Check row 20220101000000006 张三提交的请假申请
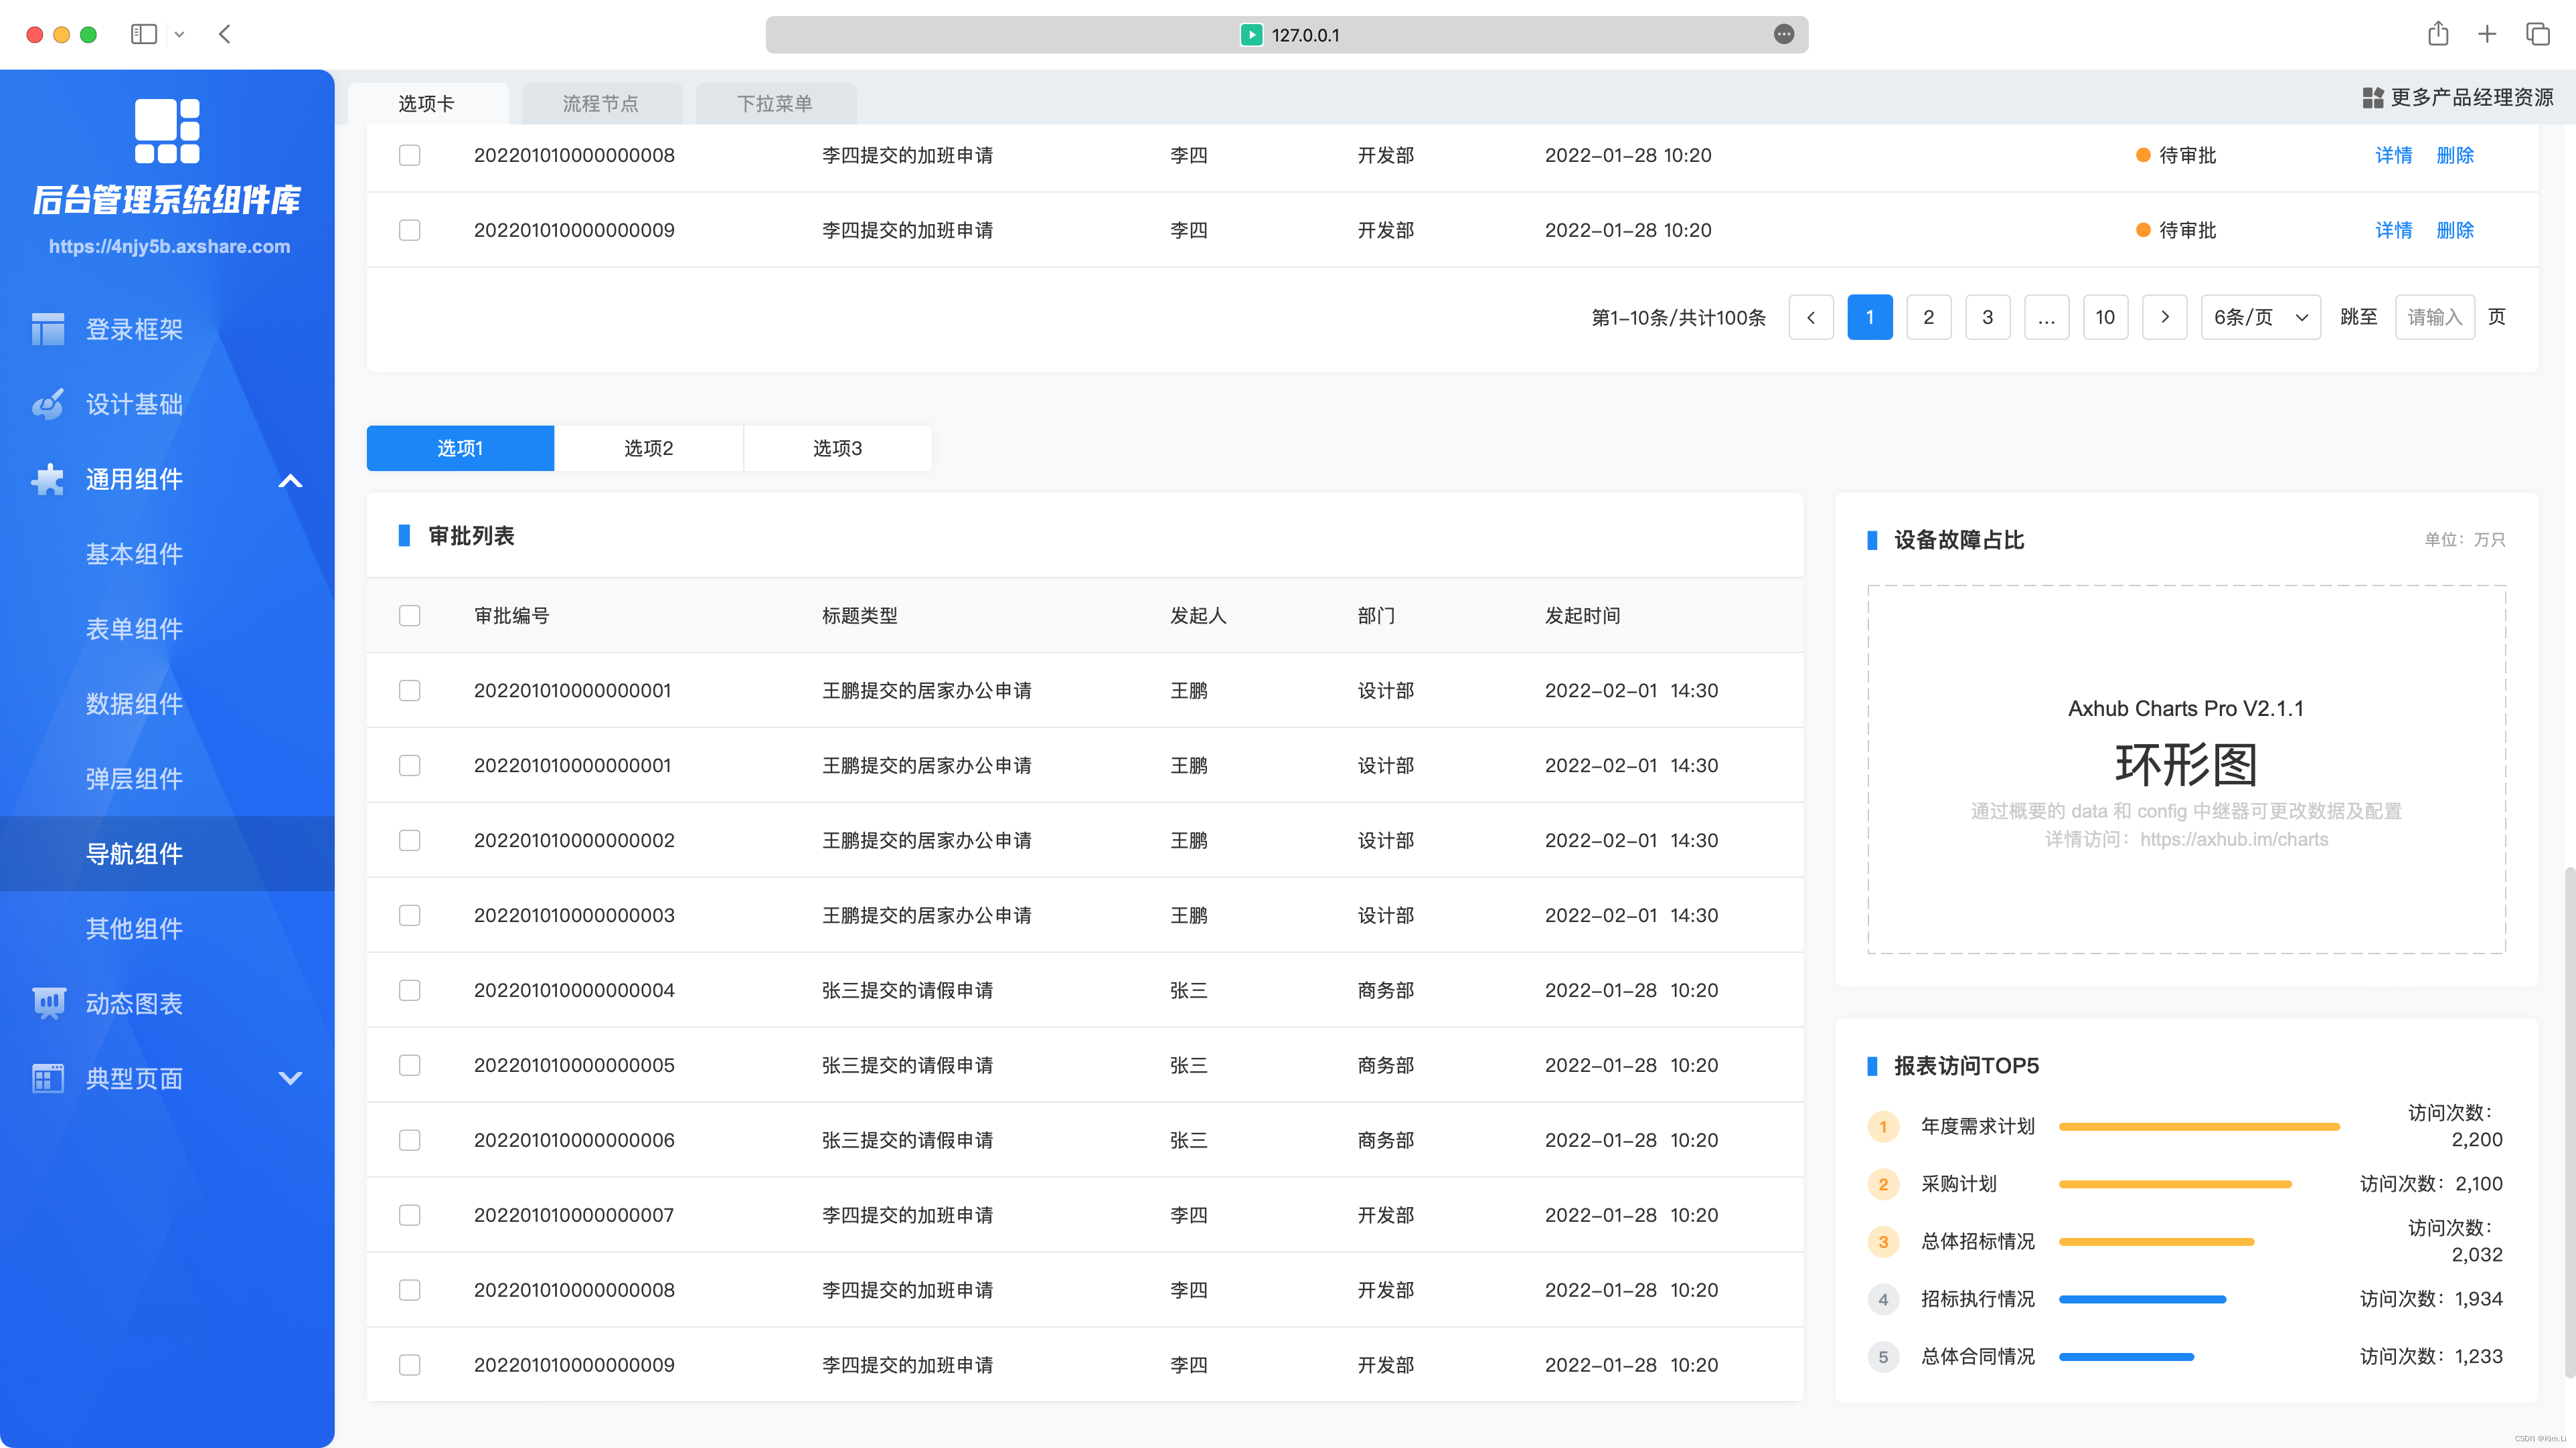The height and width of the screenshot is (1448, 2576). click(x=409, y=1140)
